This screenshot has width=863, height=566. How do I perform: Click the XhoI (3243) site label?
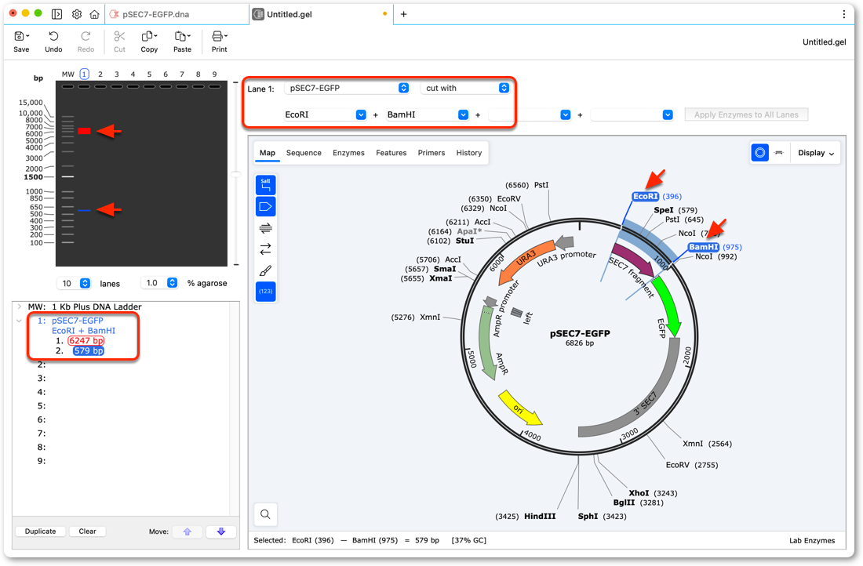pyautogui.click(x=653, y=493)
